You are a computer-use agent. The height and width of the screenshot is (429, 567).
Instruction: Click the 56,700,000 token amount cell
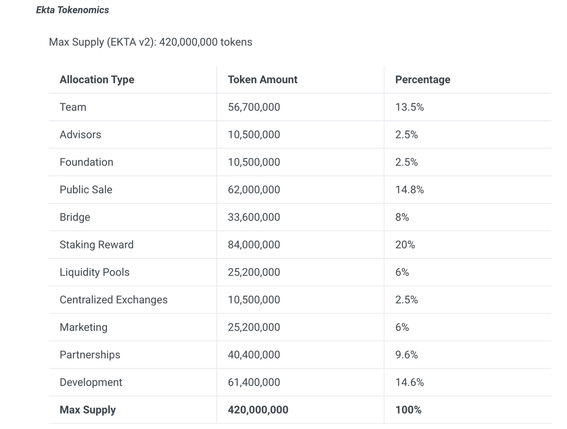[x=254, y=107]
